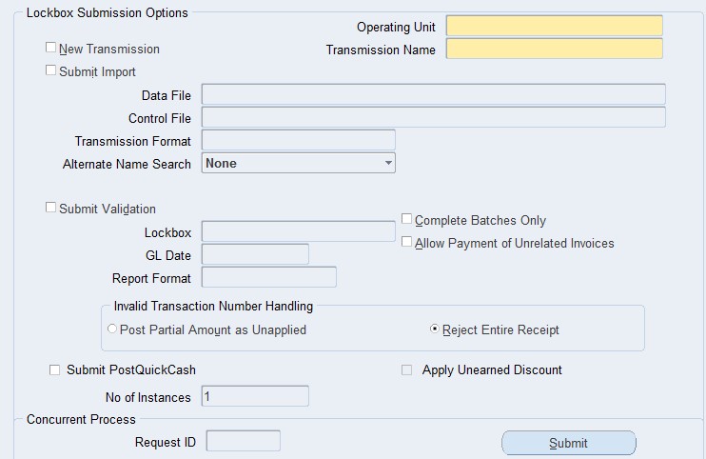Select the GL Date field
This screenshot has width=706, height=459.
point(255,254)
